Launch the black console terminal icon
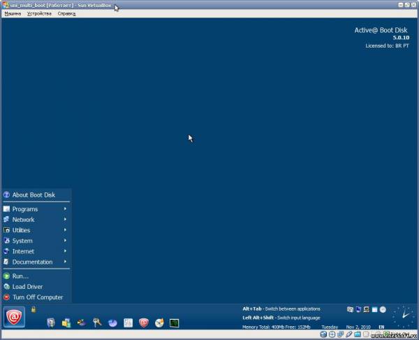This screenshot has width=419, height=340. pos(174,323)
